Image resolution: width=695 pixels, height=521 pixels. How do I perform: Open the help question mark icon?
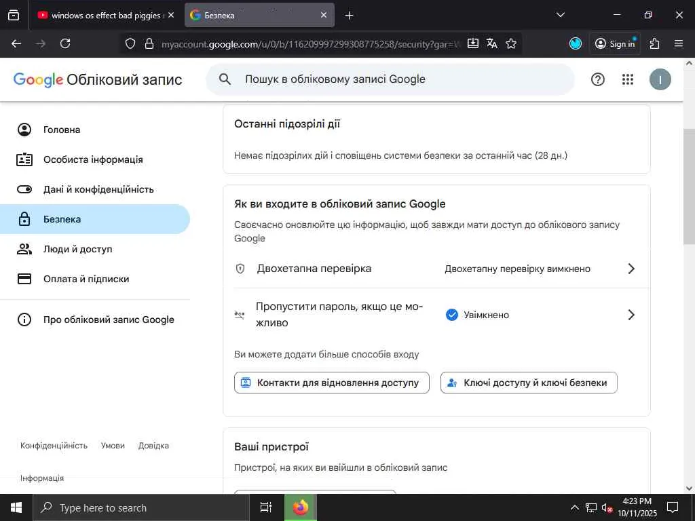coord(597,80)
